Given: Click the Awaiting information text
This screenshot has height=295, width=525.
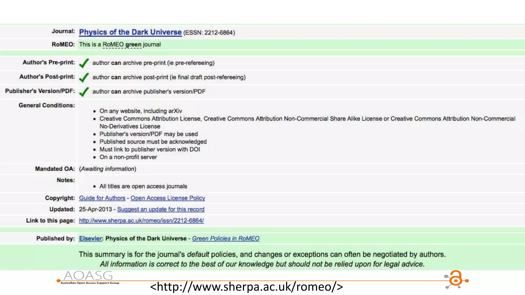Looking at the screenshot, I should tap(108, 169).
